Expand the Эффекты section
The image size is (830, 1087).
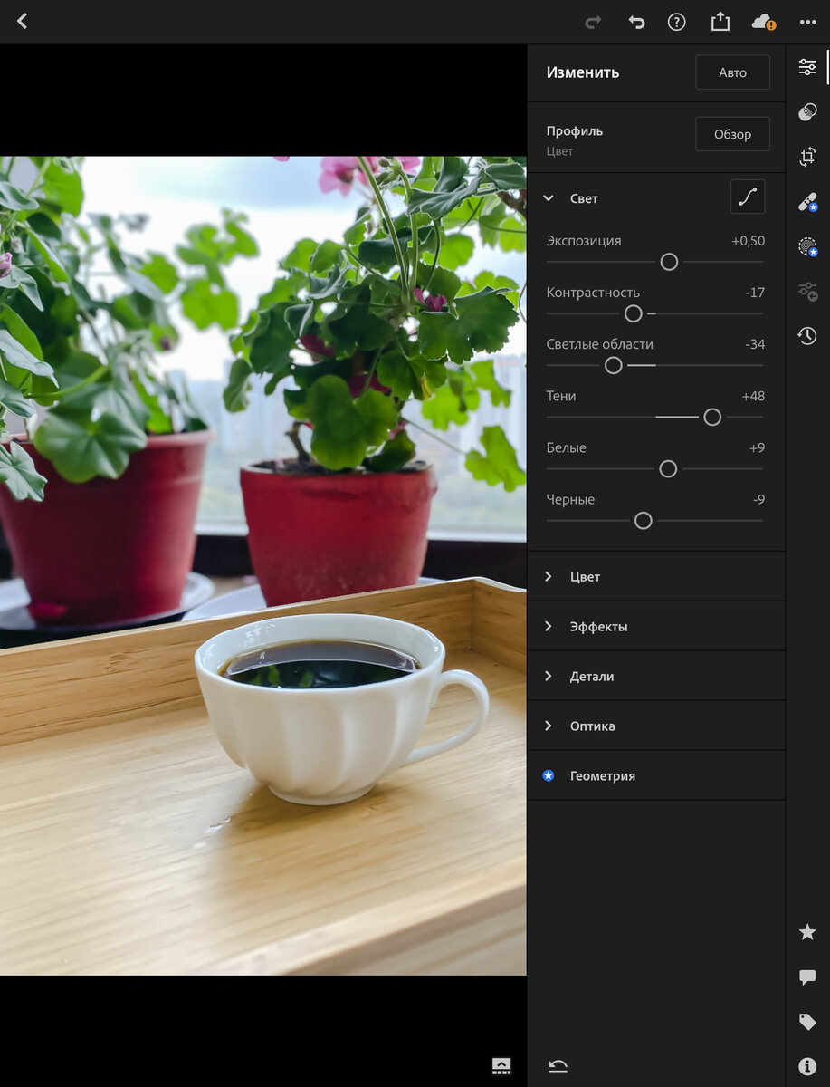(x=656, y=626)
